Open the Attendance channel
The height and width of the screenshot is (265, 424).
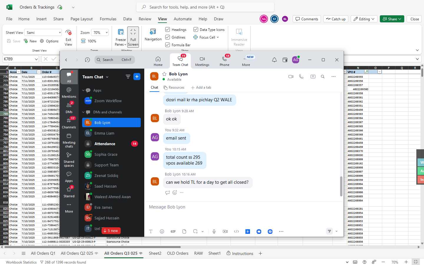click(x=111, y=144)
